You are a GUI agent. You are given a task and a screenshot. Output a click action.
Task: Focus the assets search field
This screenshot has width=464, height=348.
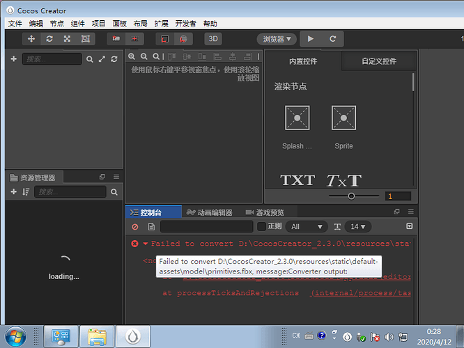point(70,191)
